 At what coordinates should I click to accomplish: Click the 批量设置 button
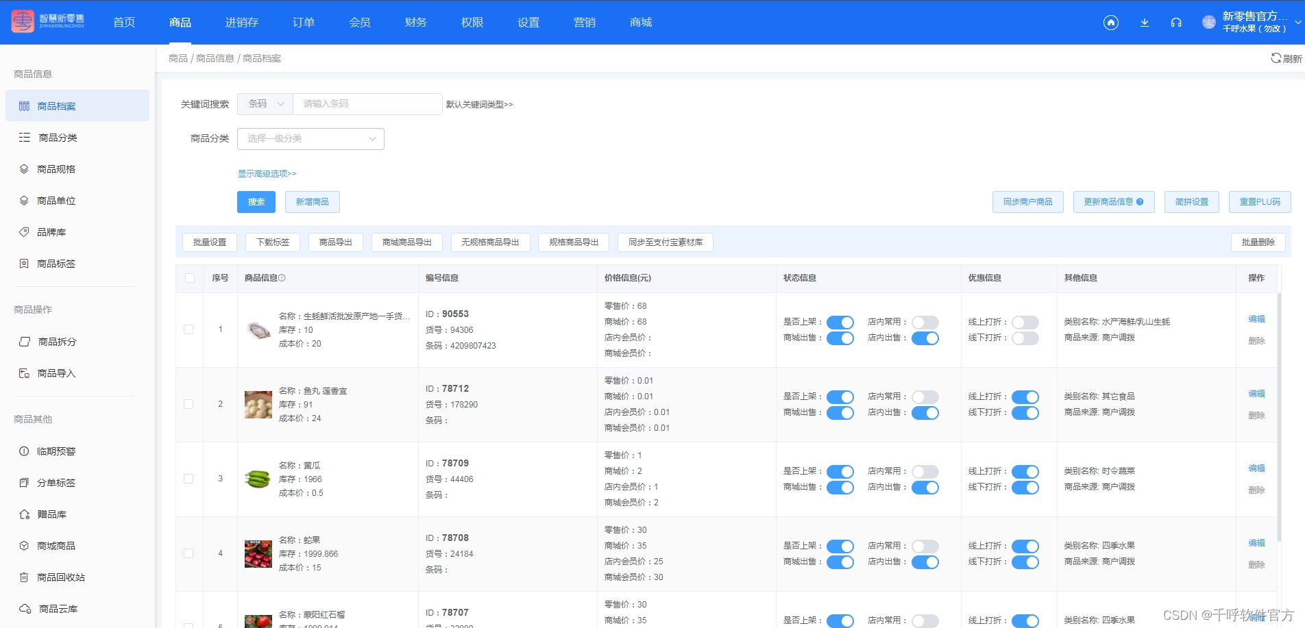click(210, 242)
